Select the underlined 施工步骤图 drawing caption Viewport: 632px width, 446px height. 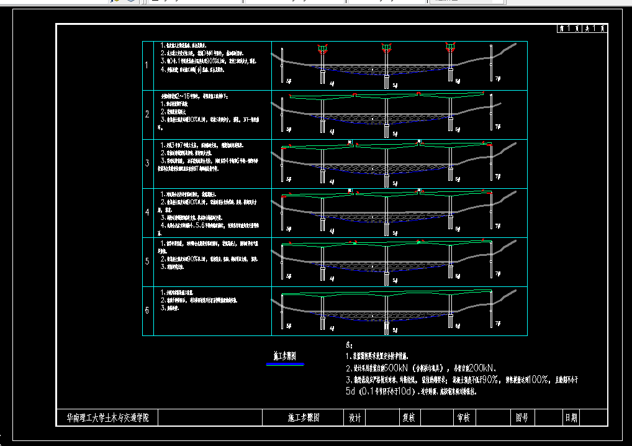[x=284, y=356]
